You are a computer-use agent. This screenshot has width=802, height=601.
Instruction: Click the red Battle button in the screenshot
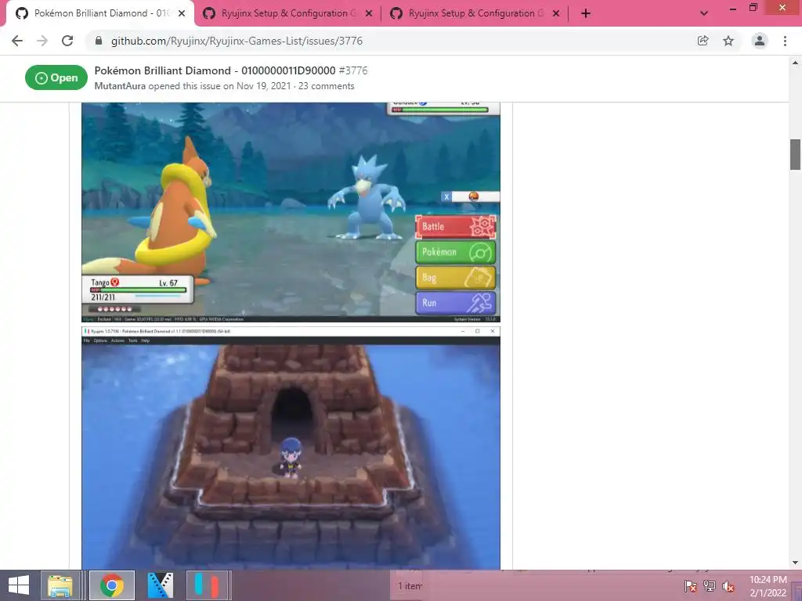pyautogui.click(x=456, y=227)
